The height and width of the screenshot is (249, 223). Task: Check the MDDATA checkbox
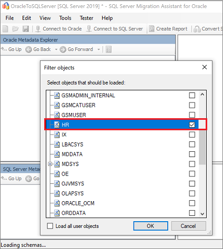192,154
